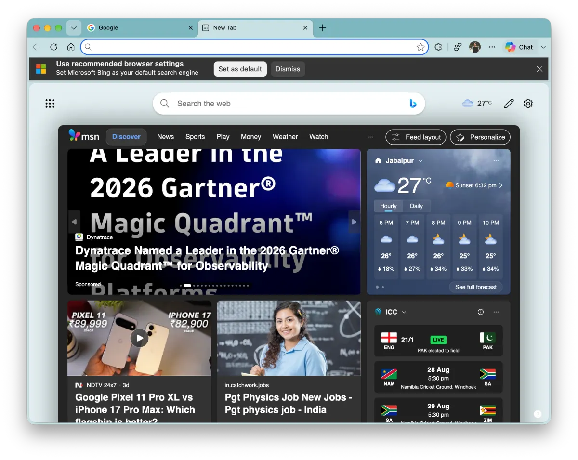Set Bing as default search engine

(240, 69)
